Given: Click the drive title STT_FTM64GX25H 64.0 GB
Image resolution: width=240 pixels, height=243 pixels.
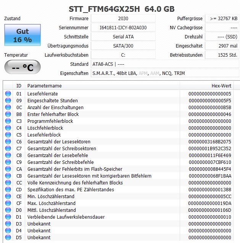Looking at the screenshot, I should 122,9.
